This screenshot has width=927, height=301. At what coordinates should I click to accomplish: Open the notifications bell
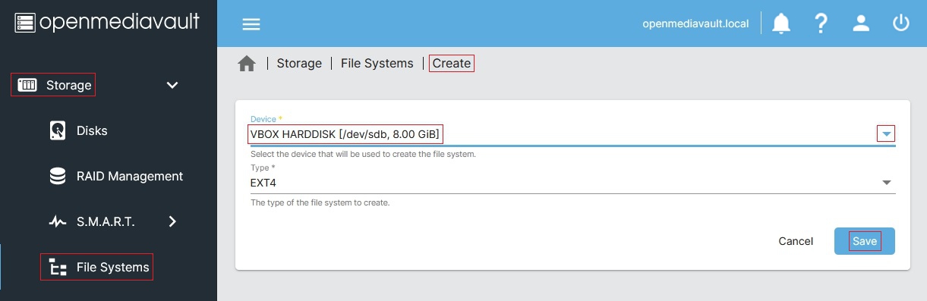coord(781,24)
